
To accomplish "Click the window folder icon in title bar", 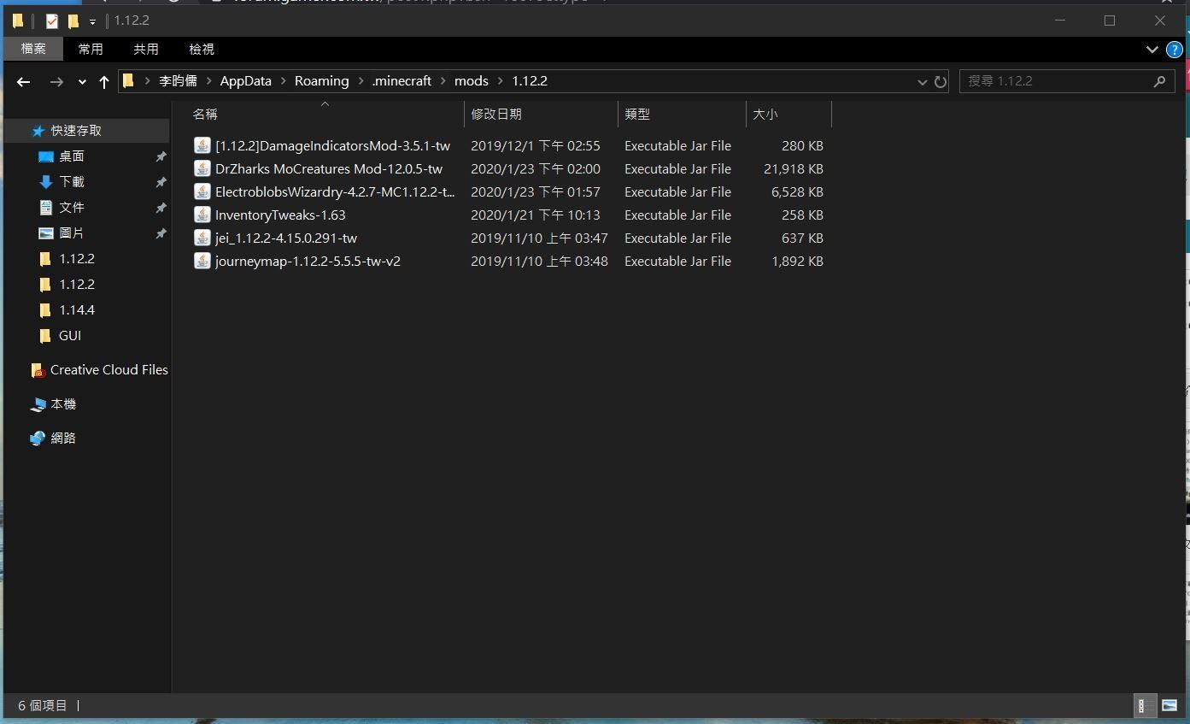I will [18, 21].
